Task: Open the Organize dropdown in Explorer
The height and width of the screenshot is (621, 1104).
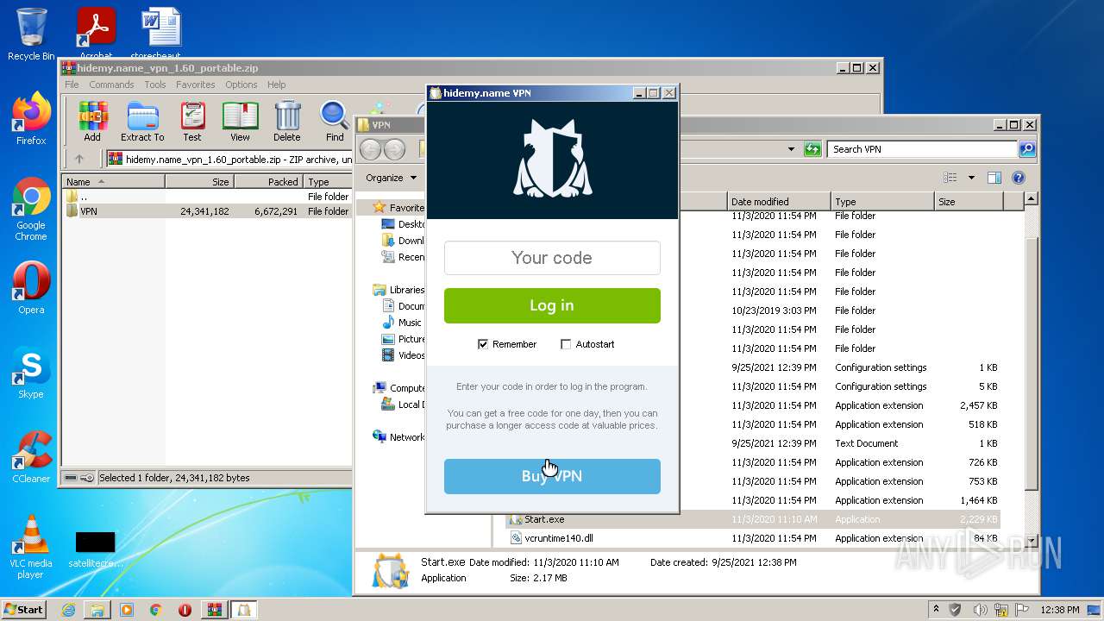Action: point(391,178)
